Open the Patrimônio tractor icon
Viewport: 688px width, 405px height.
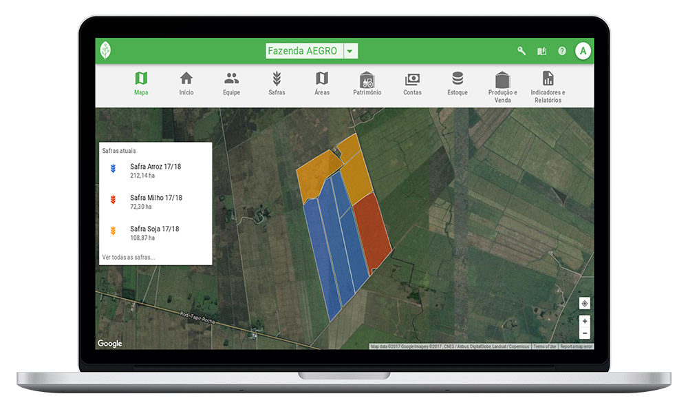pyautogui.click(x=367, y=83)
